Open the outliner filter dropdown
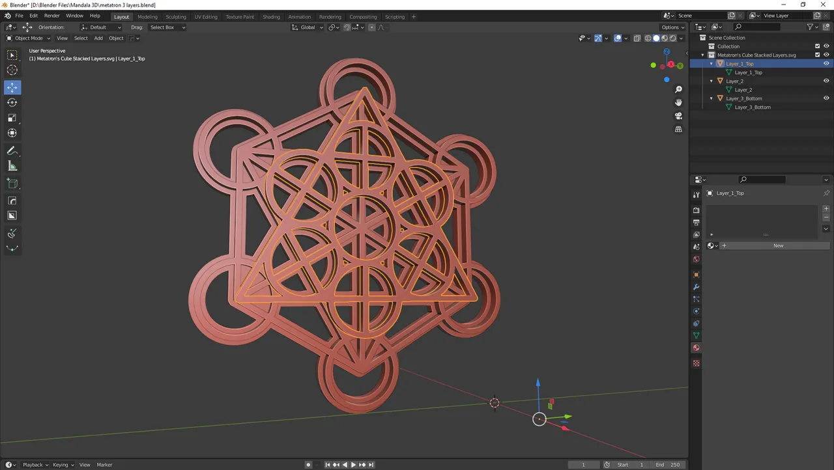The image size is (834, 470). (812, 27)
